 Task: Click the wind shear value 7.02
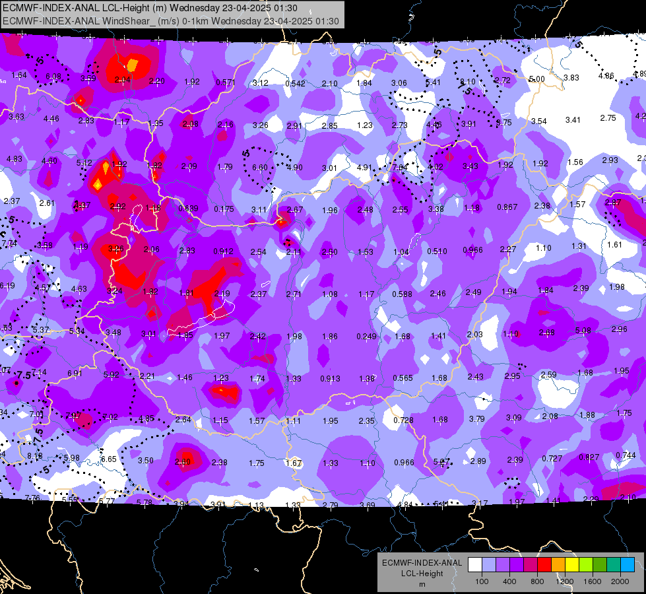click(110, 416)
